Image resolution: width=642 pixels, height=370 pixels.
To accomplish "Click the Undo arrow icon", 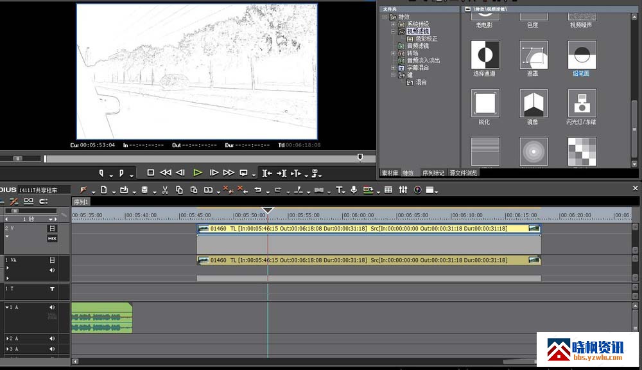I will [x=258, y=189].
